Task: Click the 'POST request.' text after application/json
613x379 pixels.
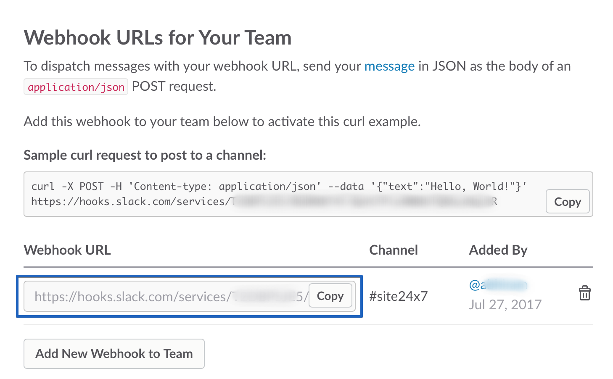Action: coord(174,87)
